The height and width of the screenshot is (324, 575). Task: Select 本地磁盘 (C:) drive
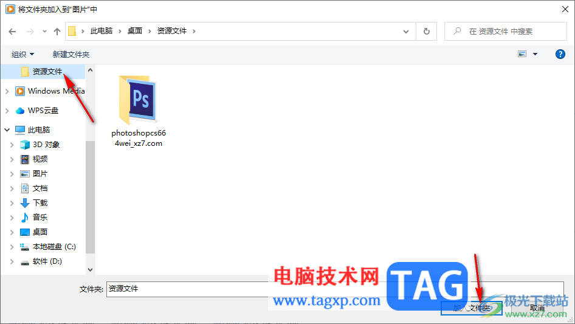[54, 247]
